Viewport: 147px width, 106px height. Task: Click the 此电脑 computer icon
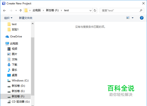point(7,44)
